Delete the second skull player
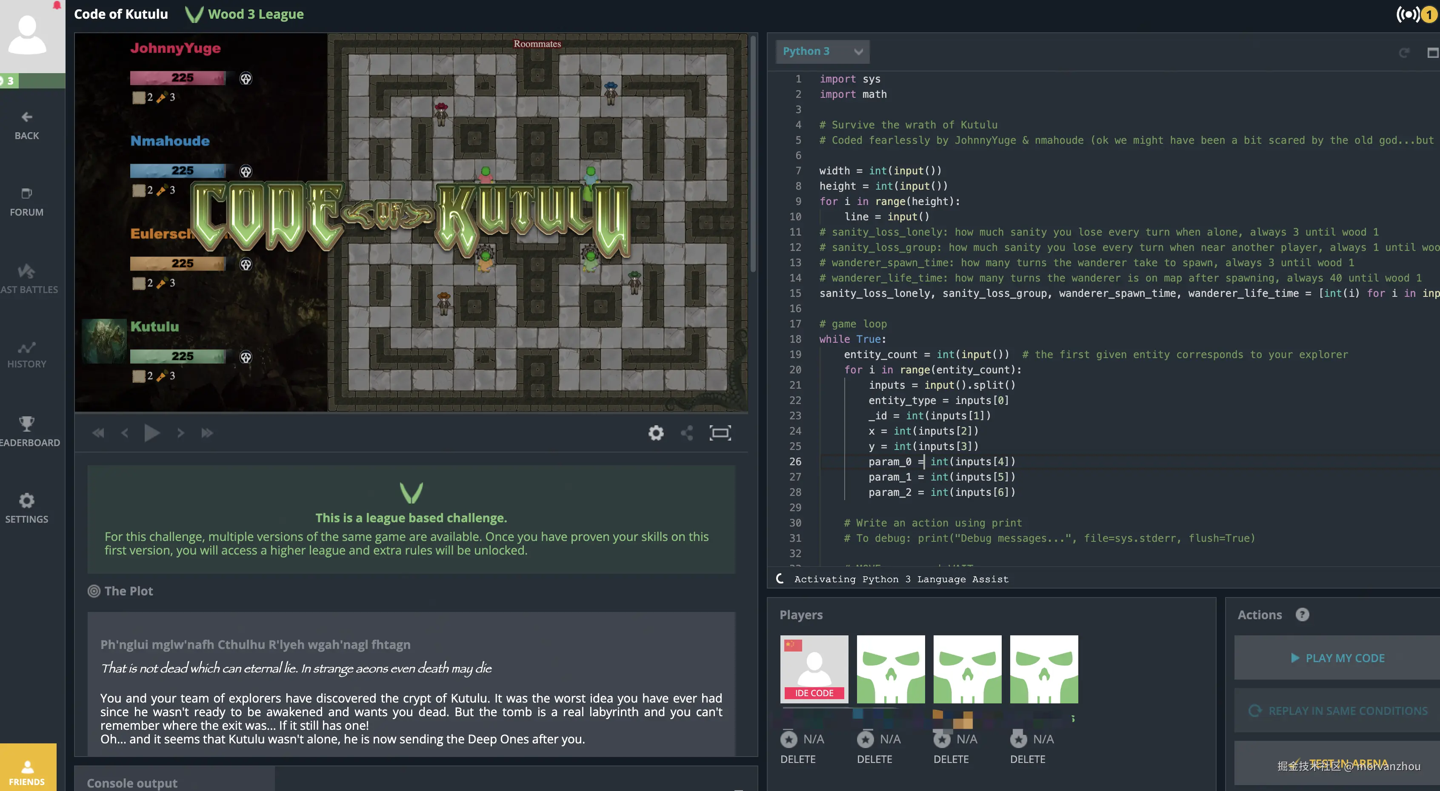 pos(951,759)
